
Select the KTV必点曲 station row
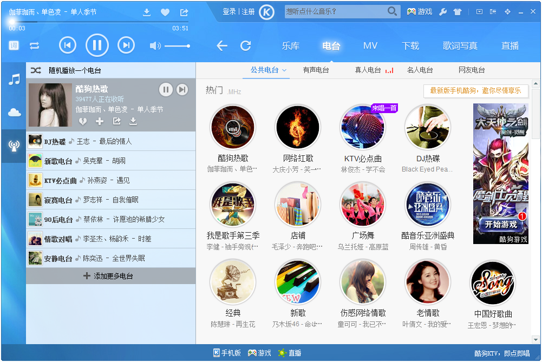(x=110, y=180)
